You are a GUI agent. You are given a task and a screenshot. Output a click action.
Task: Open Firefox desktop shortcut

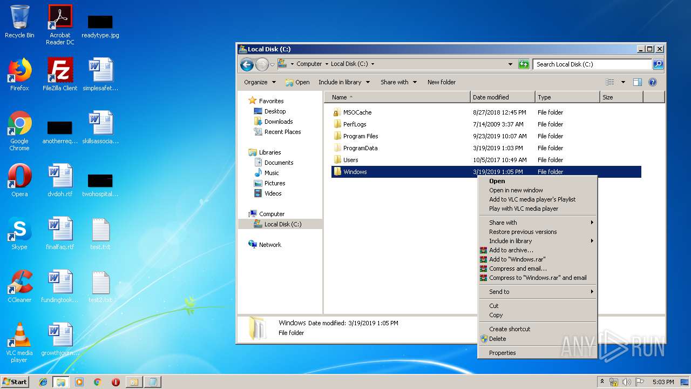tap(19, 75)
